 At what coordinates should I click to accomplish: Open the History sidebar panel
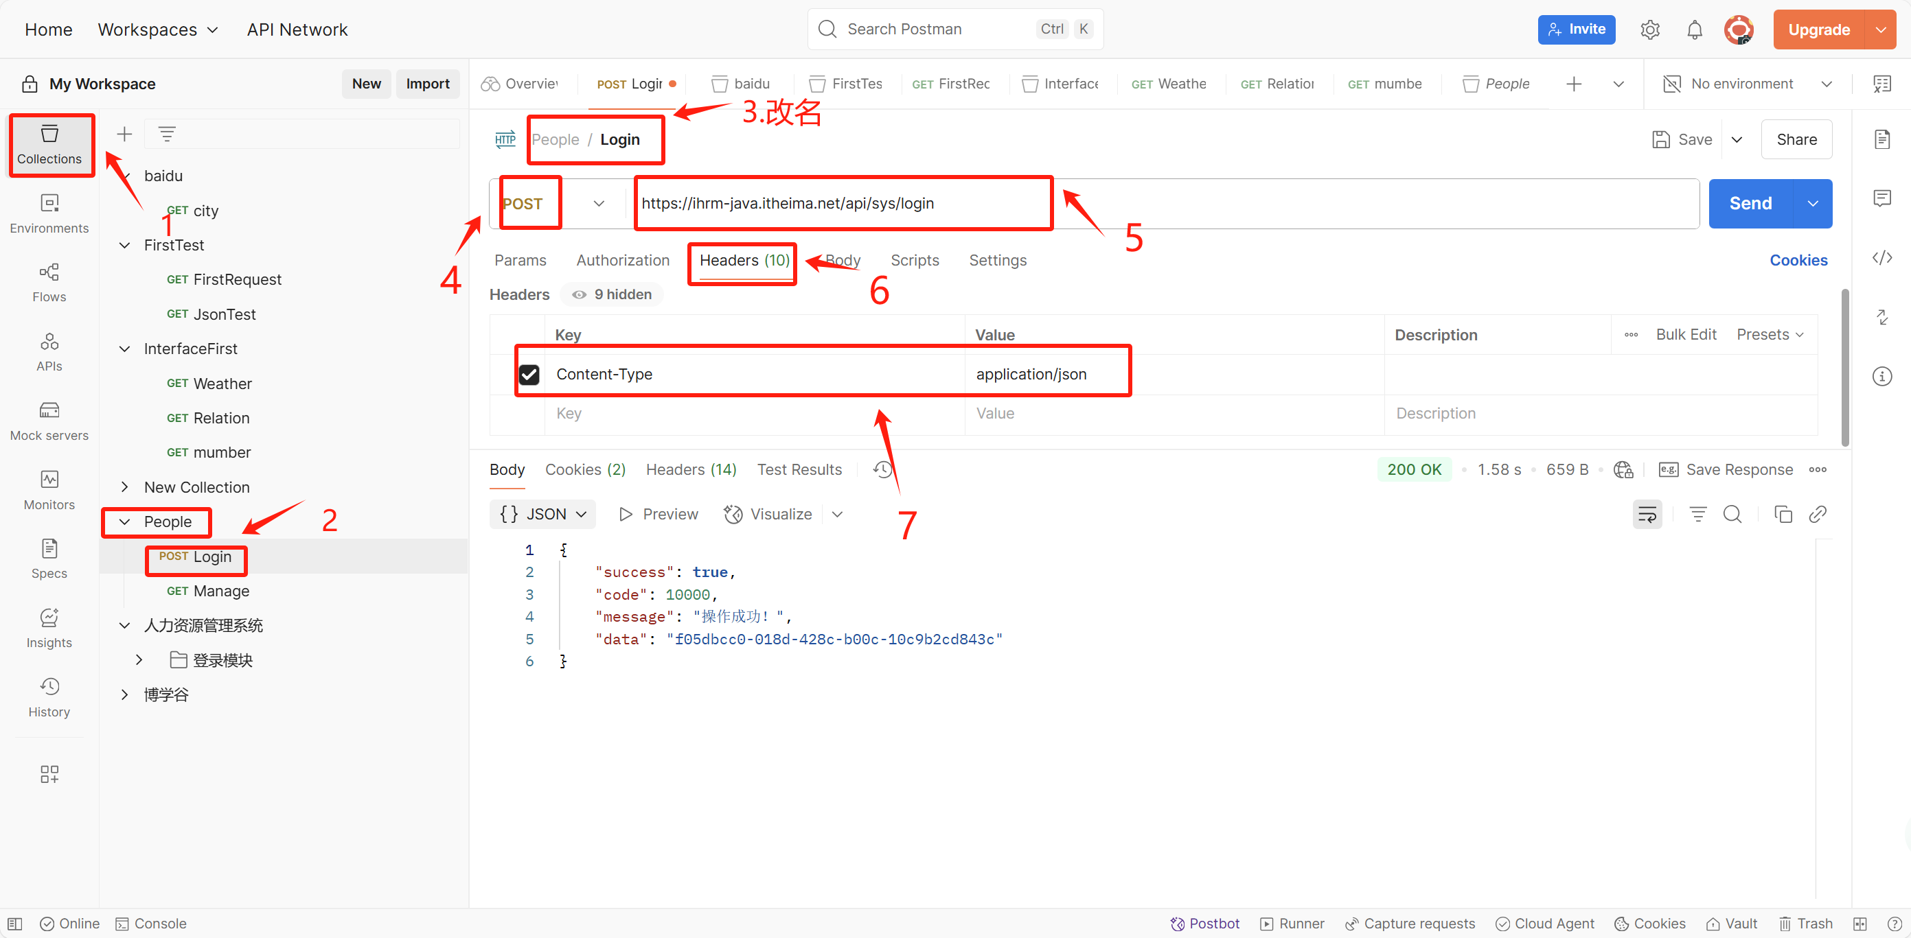pos(49,697)
